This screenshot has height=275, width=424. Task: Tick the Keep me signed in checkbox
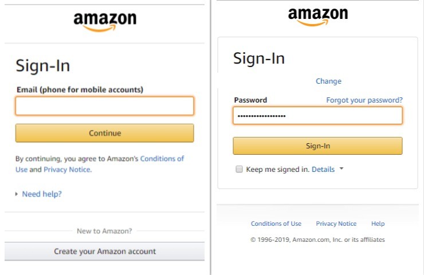click(239, 169)
